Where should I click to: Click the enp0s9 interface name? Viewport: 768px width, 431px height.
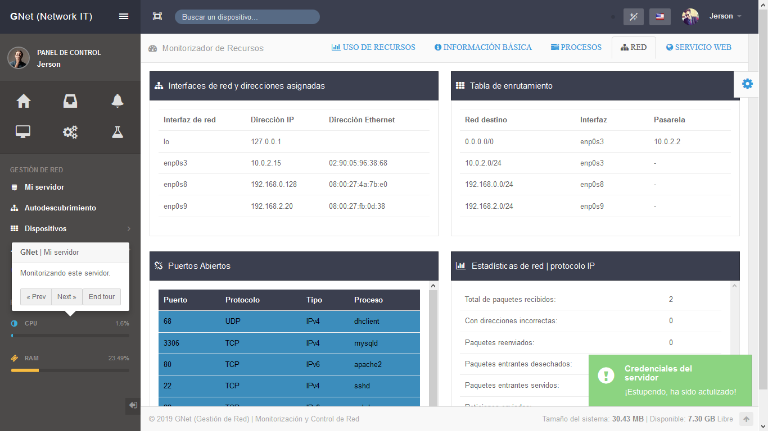[175, 206]
